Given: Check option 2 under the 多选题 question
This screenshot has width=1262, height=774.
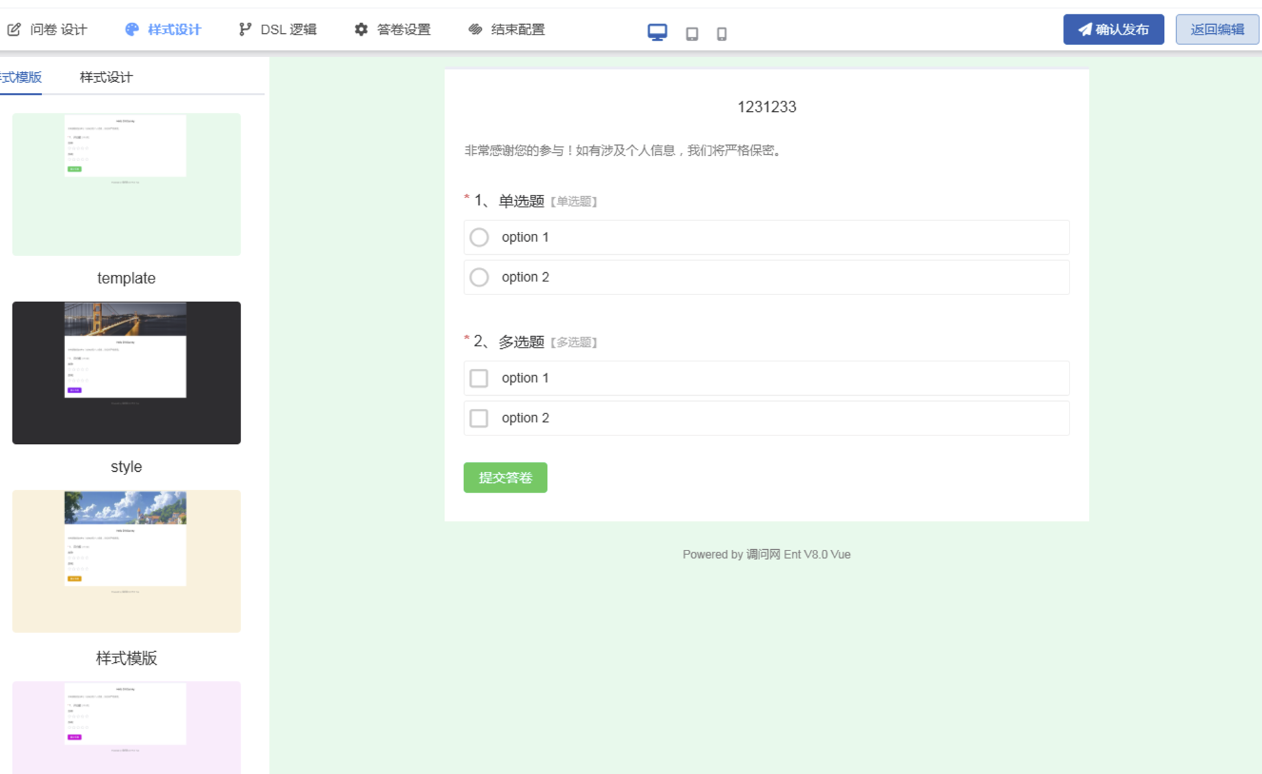Looking at the screenshot, I should pos(479,418).
